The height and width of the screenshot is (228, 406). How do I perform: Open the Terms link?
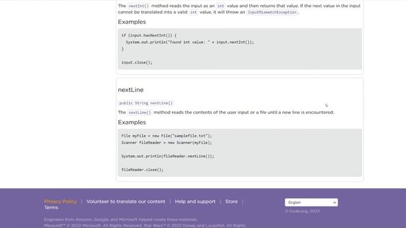(51, 208)
